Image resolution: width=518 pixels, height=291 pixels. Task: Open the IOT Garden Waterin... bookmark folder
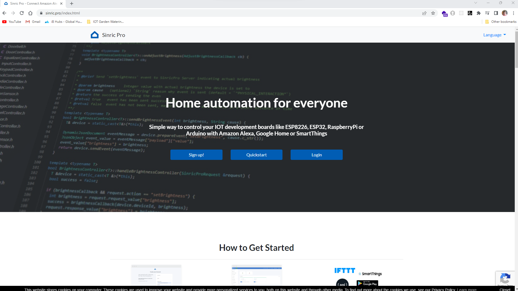[x=105, y=22]
